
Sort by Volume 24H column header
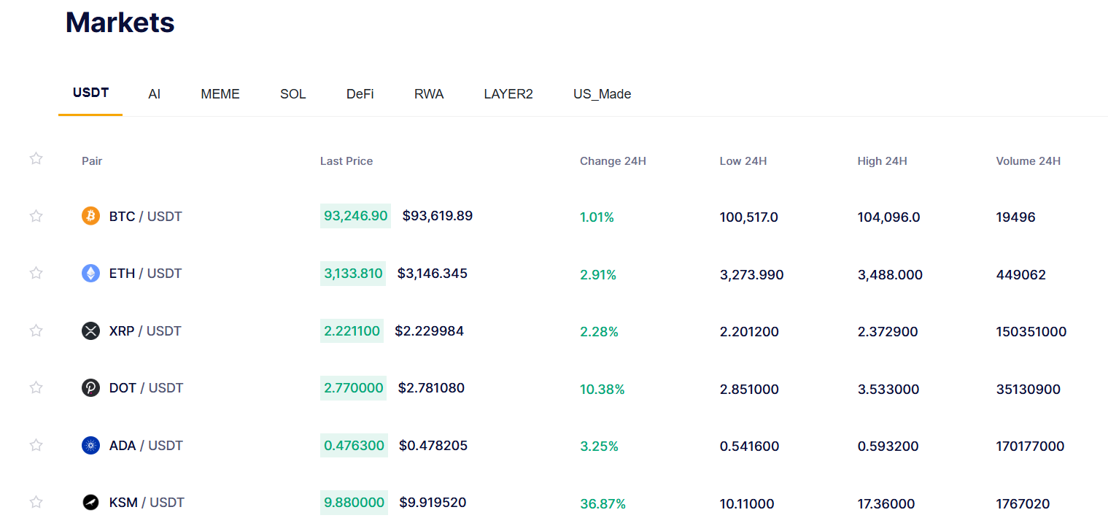pos(1028,161)
